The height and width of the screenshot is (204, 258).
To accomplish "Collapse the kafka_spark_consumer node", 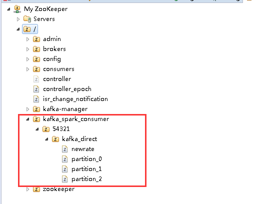I will tap(27, 119).
